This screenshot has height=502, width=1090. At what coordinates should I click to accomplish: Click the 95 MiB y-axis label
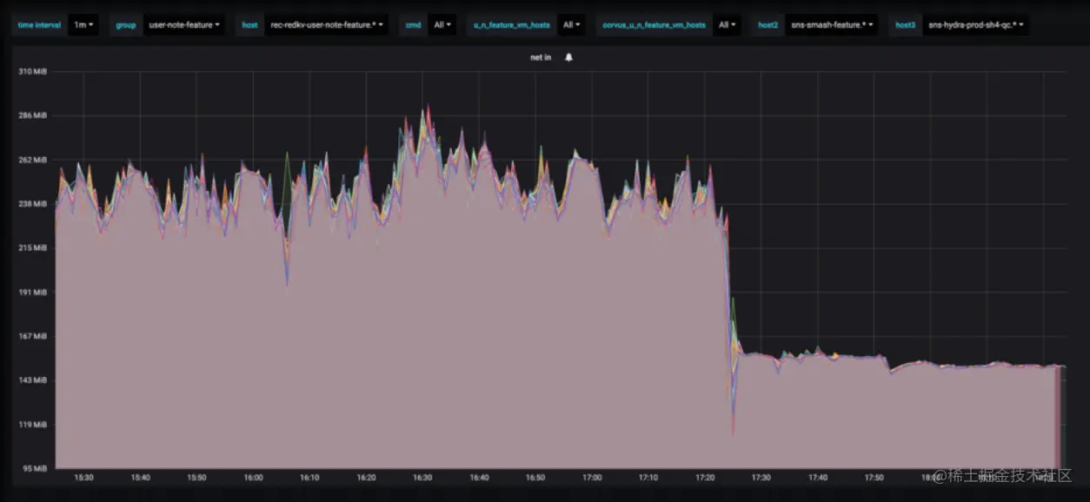click(33, 469)
